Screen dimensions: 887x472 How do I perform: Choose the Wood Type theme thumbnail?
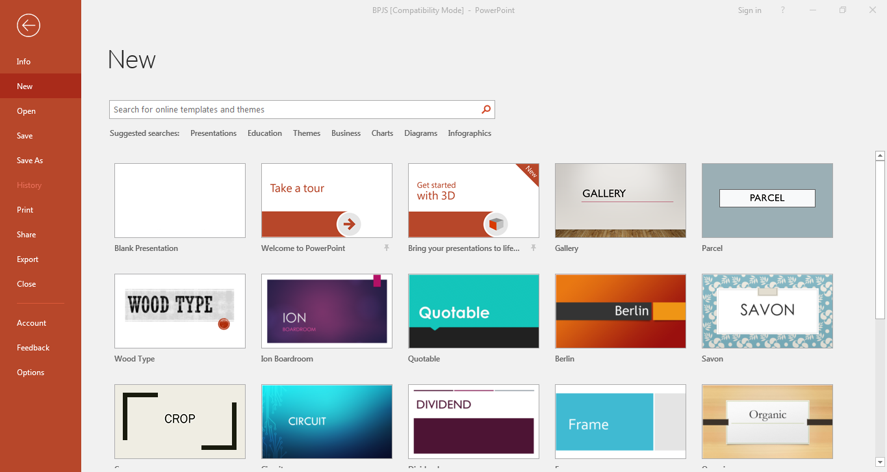pyautogui.click(x=180, y=311)
